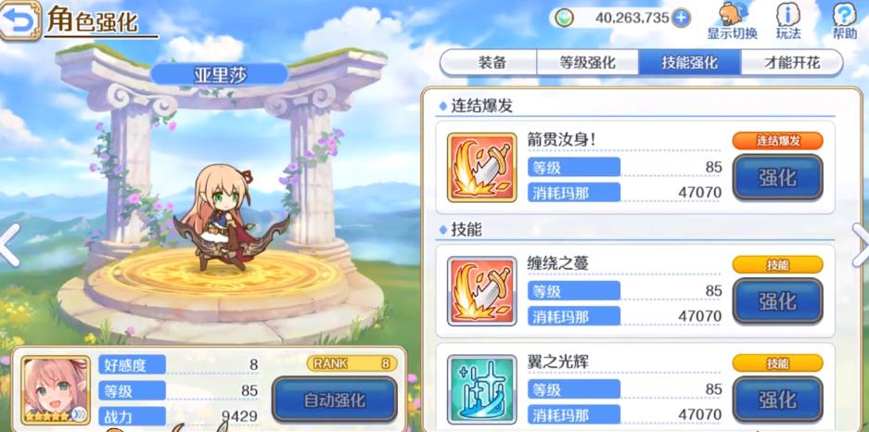Select the 技能强化 tab

689,63
